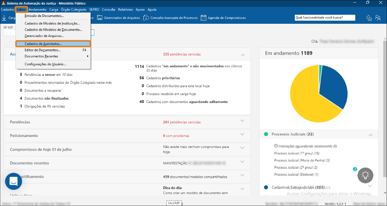Expand the Documentos recentes panel

242,161
